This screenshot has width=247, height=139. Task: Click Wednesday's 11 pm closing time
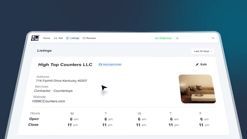pyautogui.click(x=141, y=125)
